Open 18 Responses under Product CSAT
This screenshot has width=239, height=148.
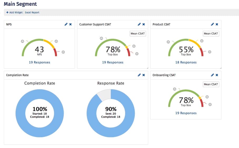tap(186, 62)
